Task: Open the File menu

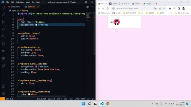Action: tap(7, 2)
